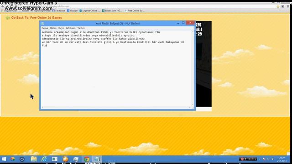Click the Notepad vertical scrollbar down arrow
The height and width of the screenshot is (164, 292).
click(193, 104)
